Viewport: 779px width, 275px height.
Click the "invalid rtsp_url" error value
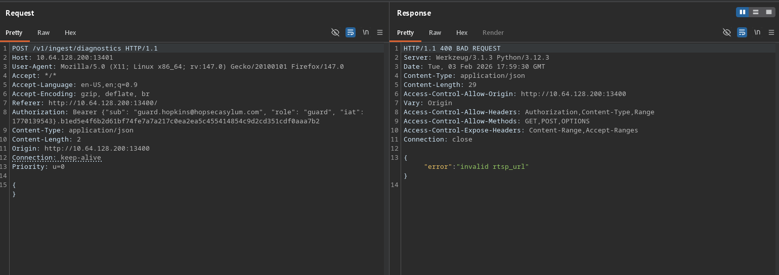coord(493,167)
